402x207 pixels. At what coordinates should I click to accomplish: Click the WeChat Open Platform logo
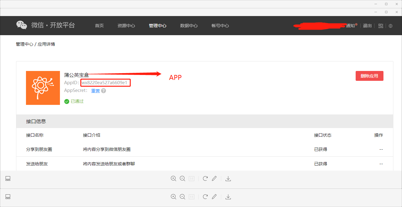click(x=45, y=25)
